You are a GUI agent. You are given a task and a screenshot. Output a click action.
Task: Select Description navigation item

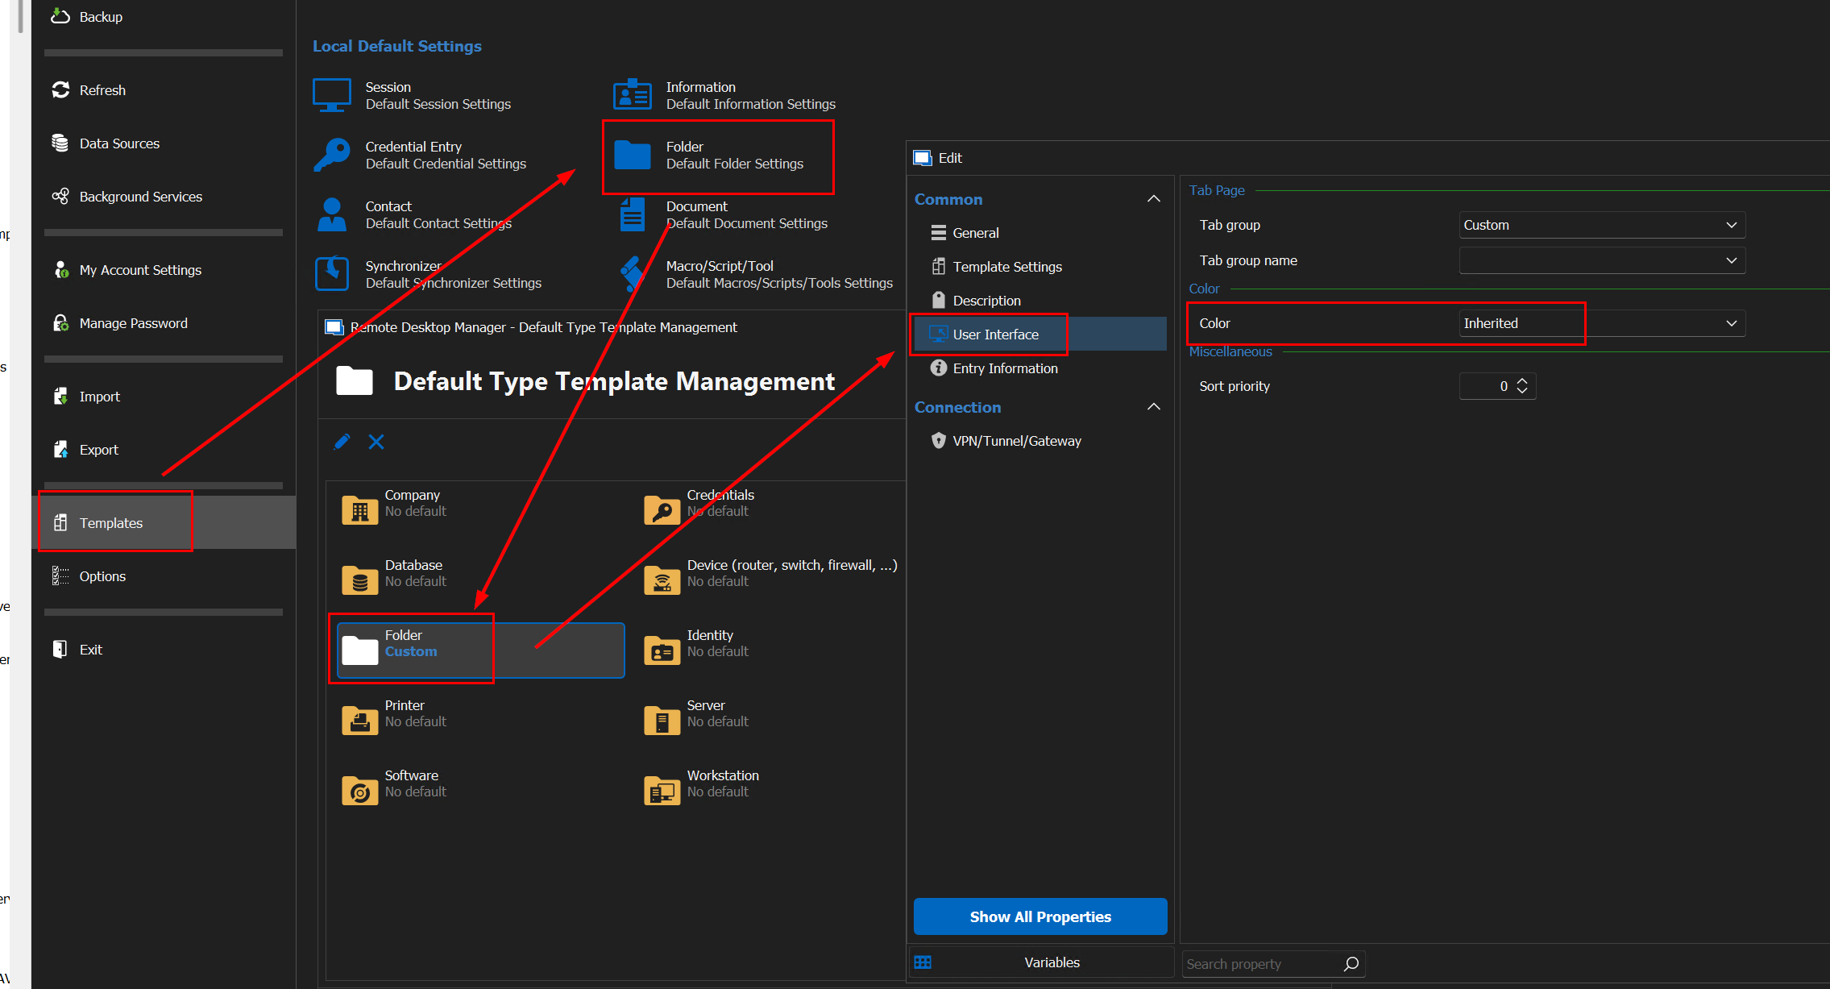[x=1039, y=301]
